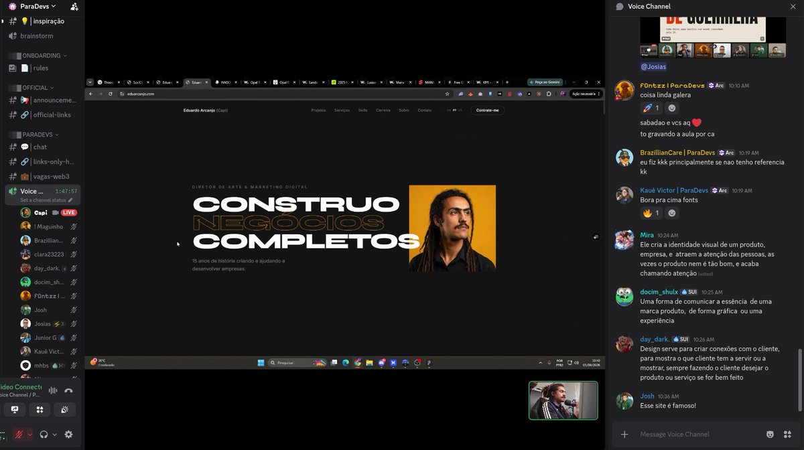Screen dimensions: 804x450
Task: Click the invite members icon beside ParaDevs
Action: 74,7
